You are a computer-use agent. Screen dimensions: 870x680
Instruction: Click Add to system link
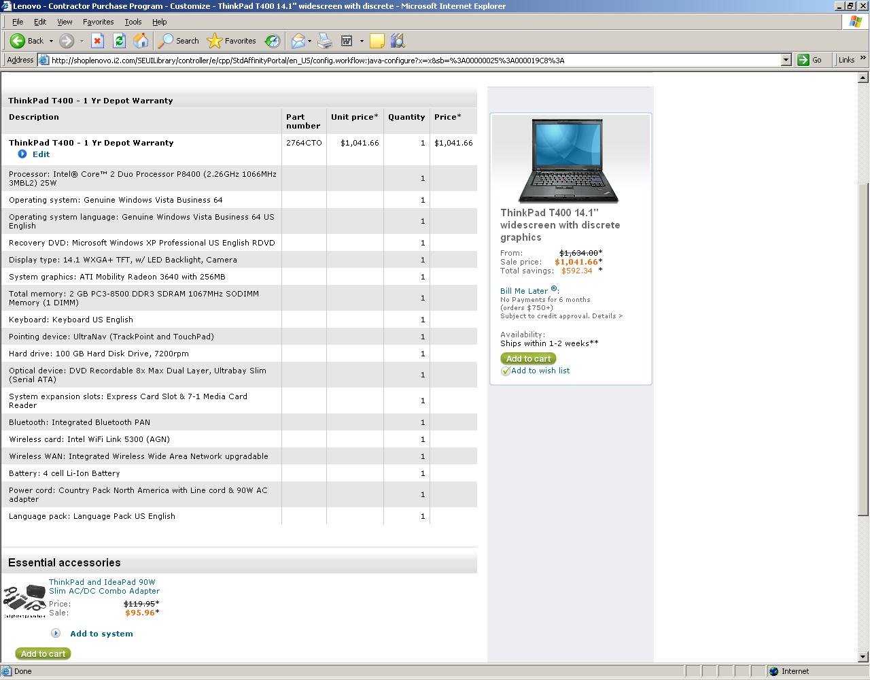[101, 634]
